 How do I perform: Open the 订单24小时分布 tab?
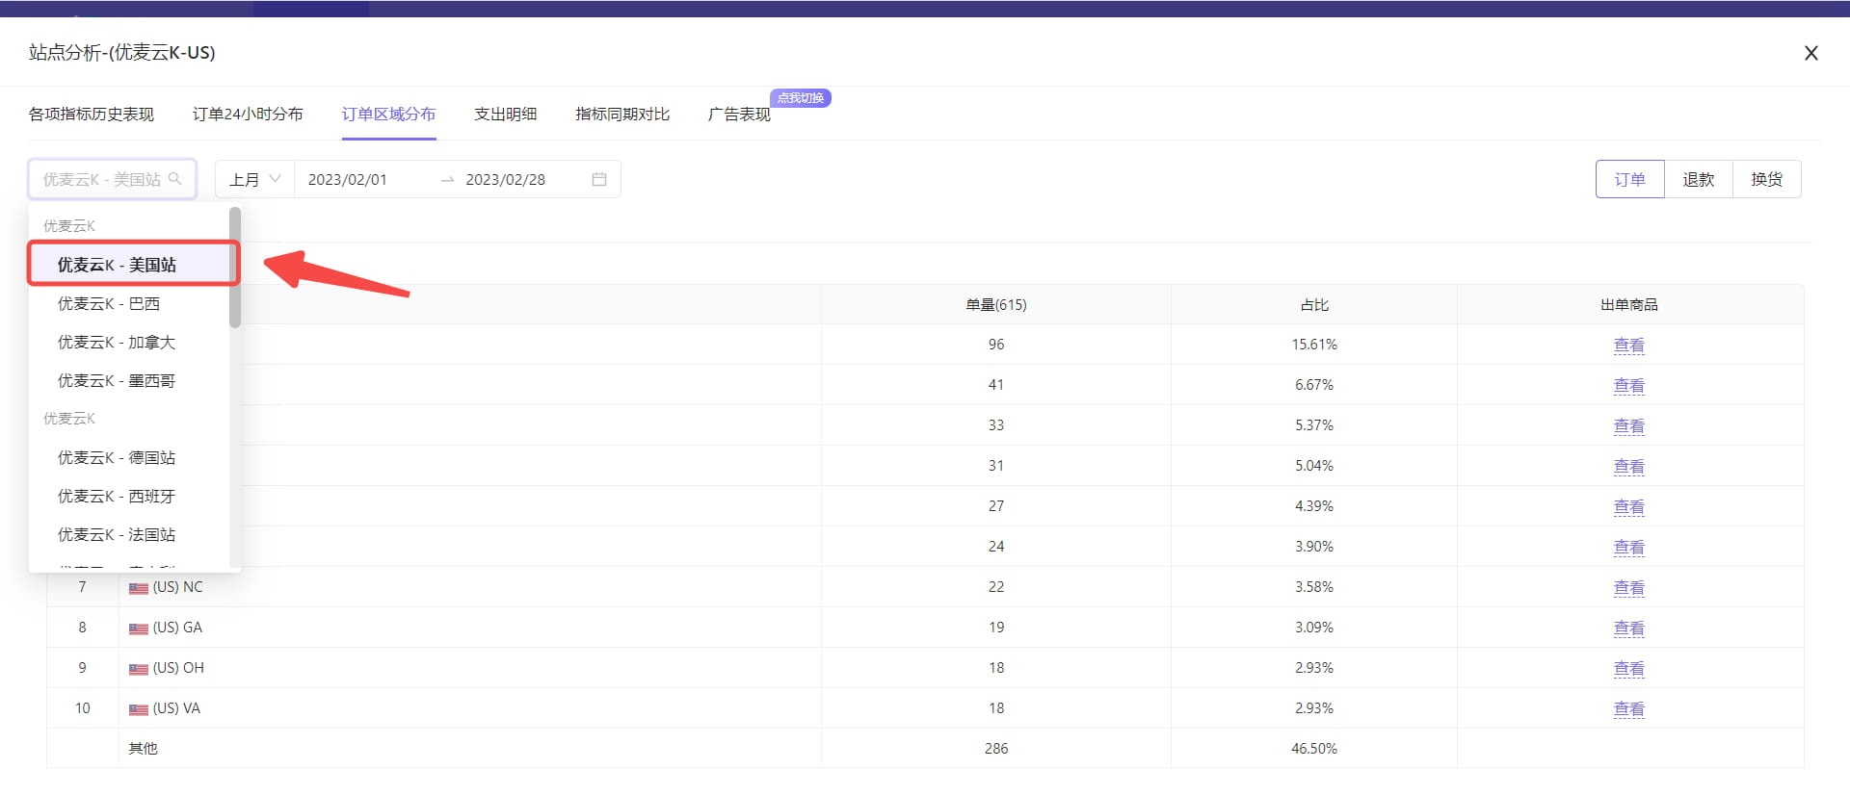[x=248, y=114]
